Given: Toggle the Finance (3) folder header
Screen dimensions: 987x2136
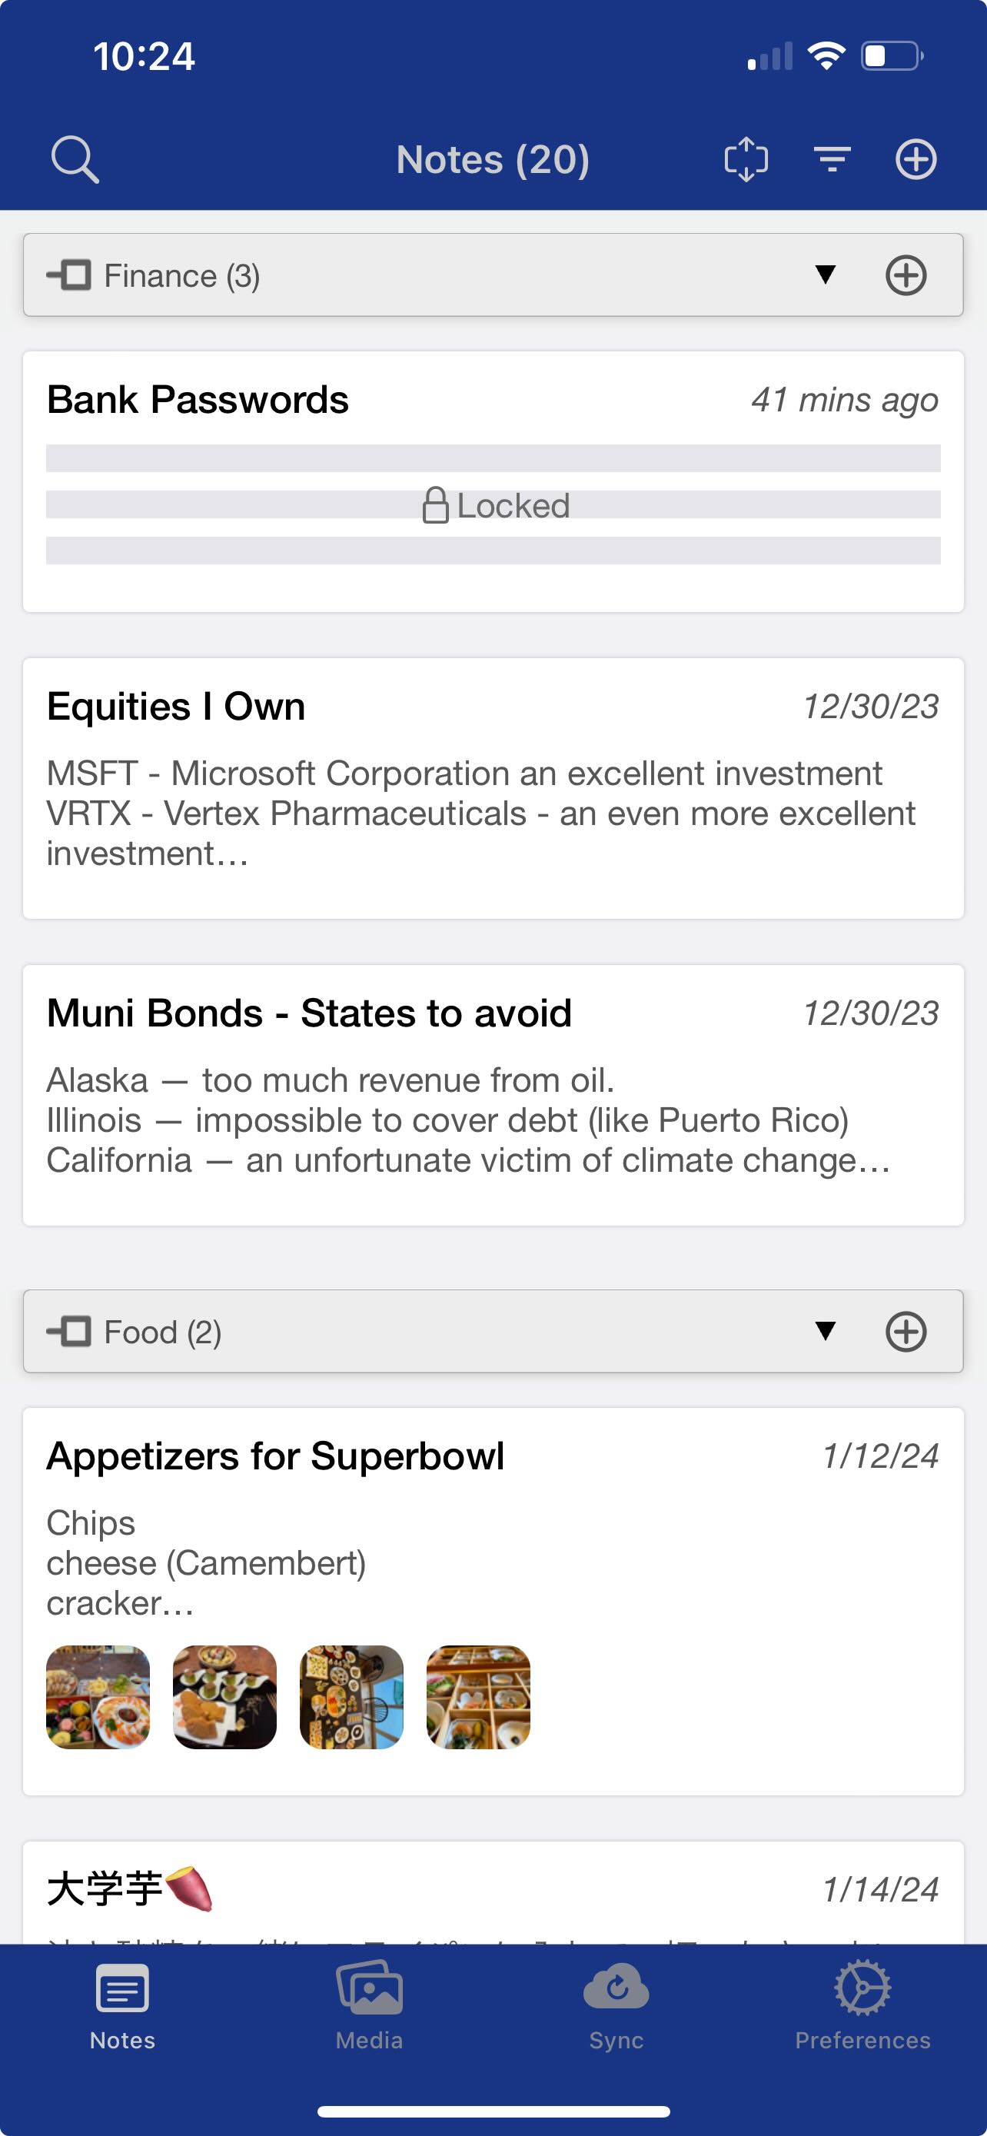Looking at the screenshot, I should pos(493,275).
